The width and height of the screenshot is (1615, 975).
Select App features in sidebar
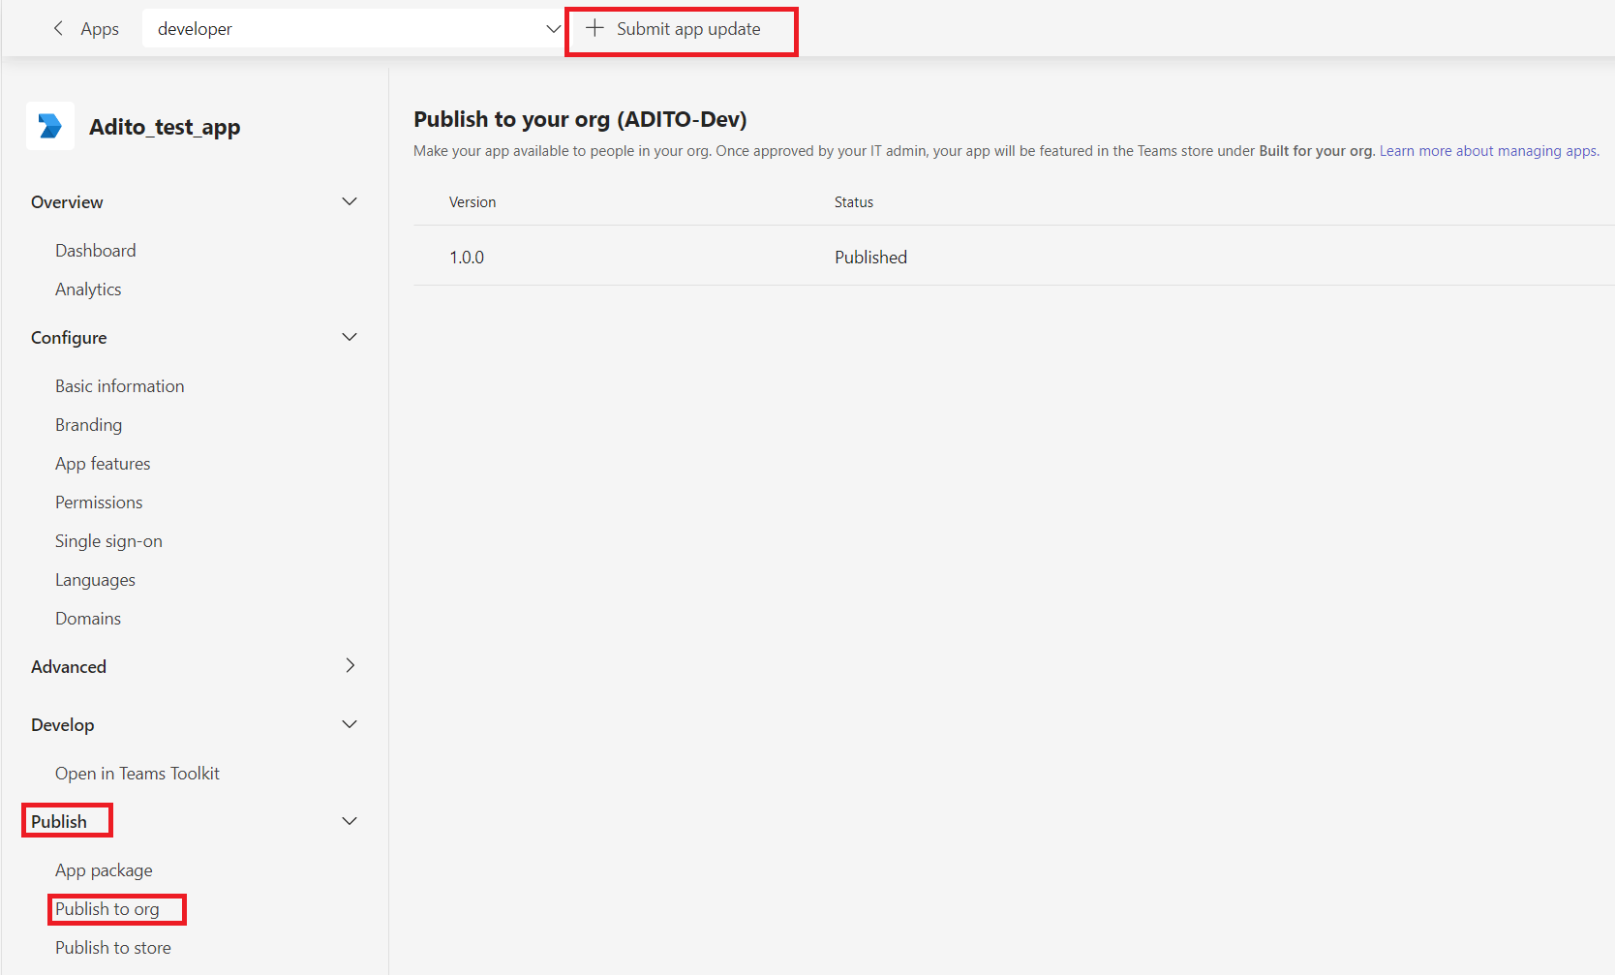click(103, 463)
